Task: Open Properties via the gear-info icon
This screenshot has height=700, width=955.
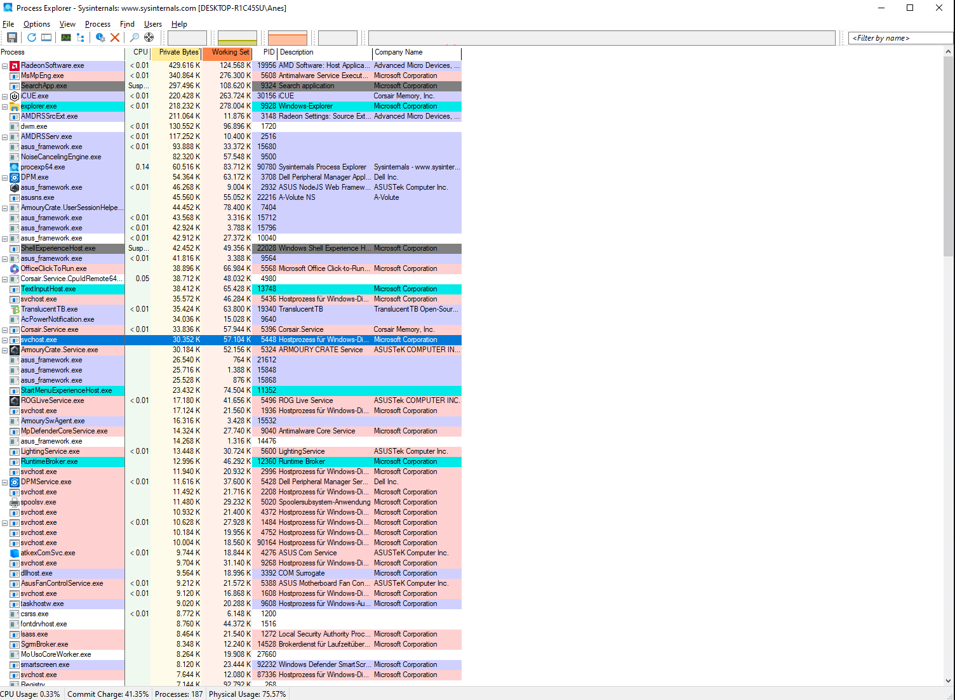Action: pos(100,37)
